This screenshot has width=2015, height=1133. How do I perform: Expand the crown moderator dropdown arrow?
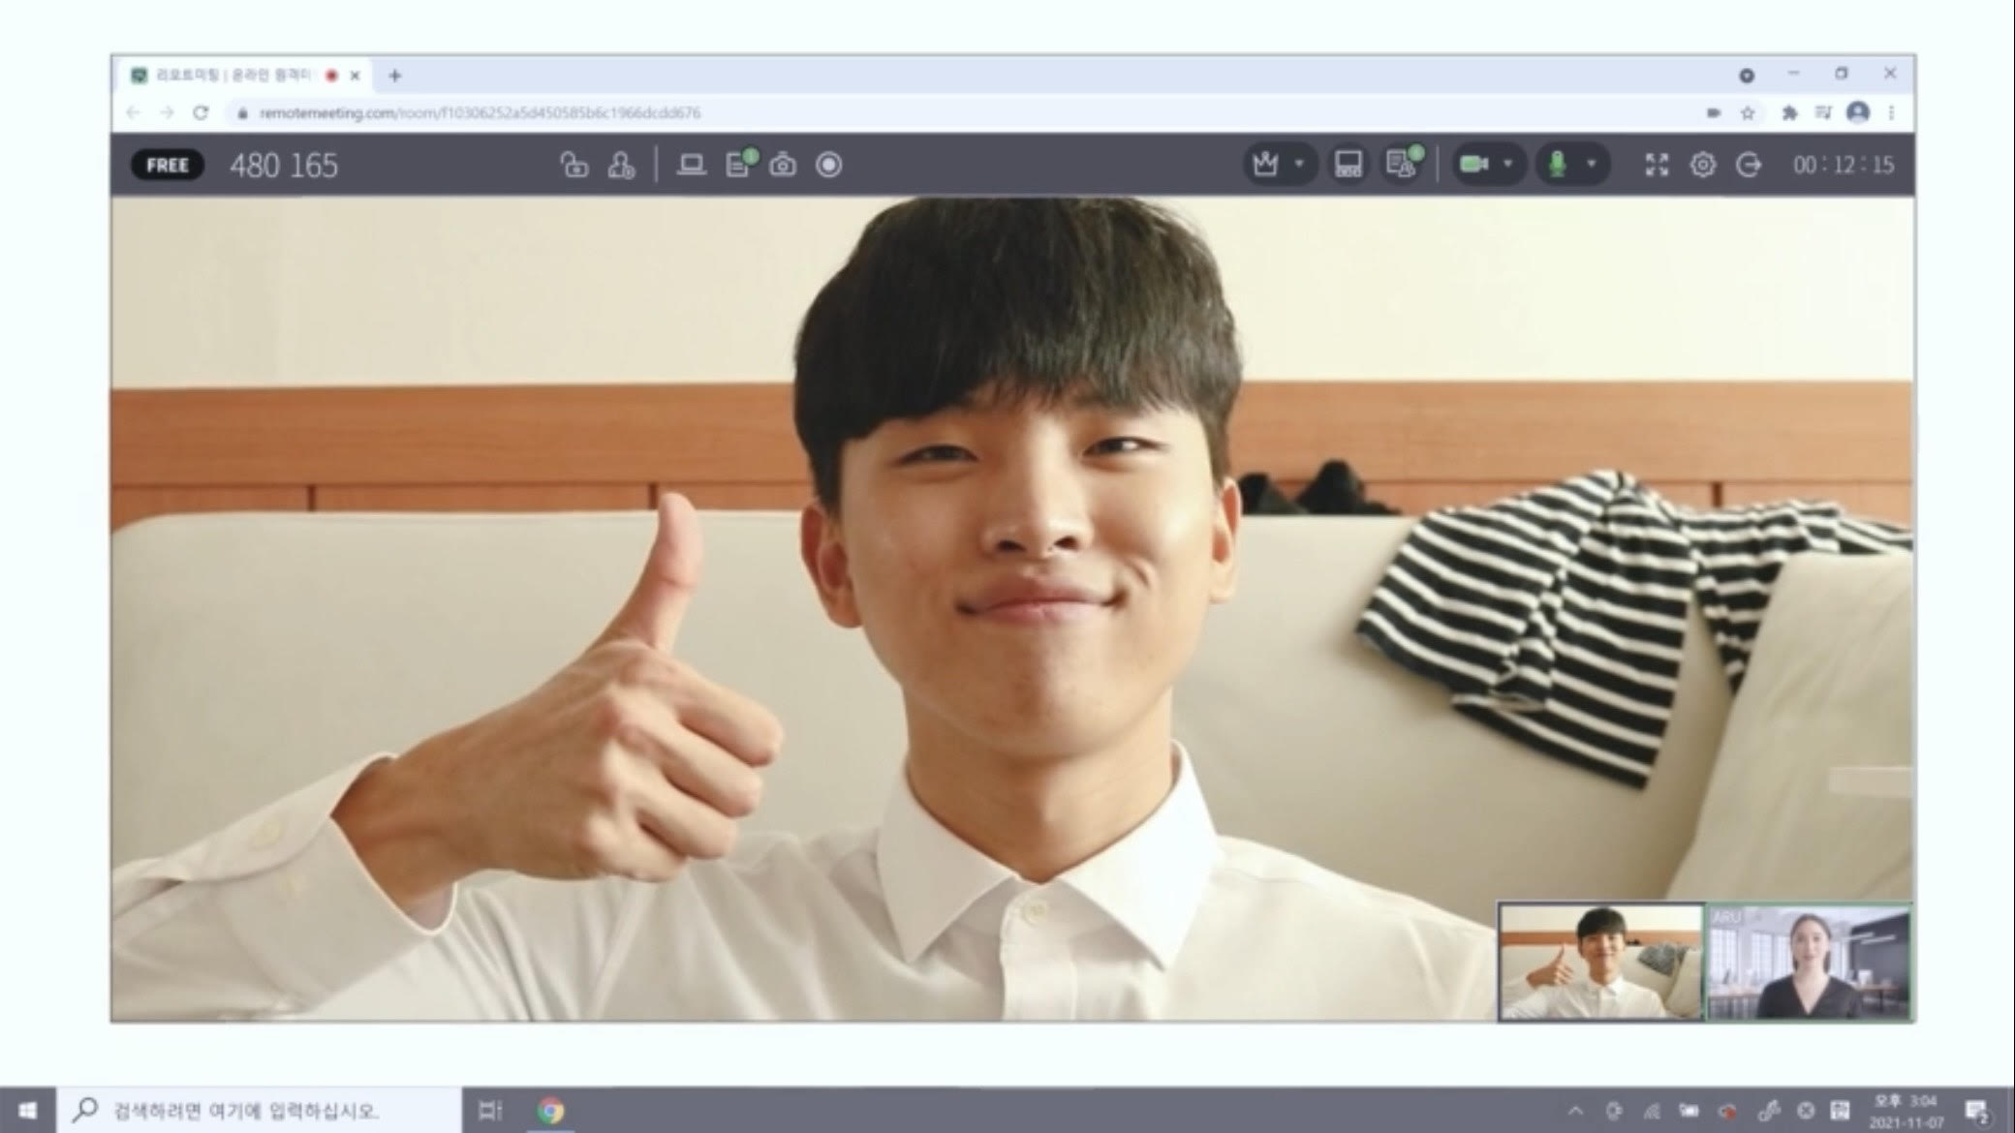[1300, 165]
